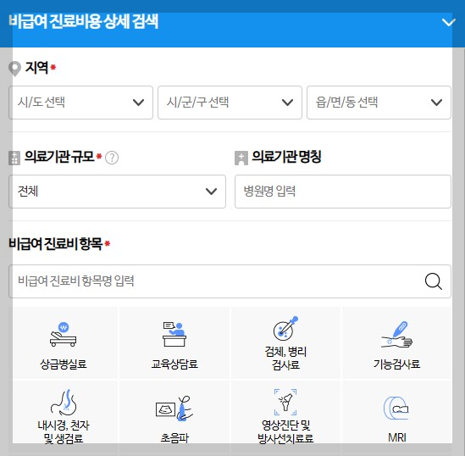Collapse the 비급여 진료비용 상세 검색 header chevron
The height and width of the screenshot is (456, 465).
point(448,22)
